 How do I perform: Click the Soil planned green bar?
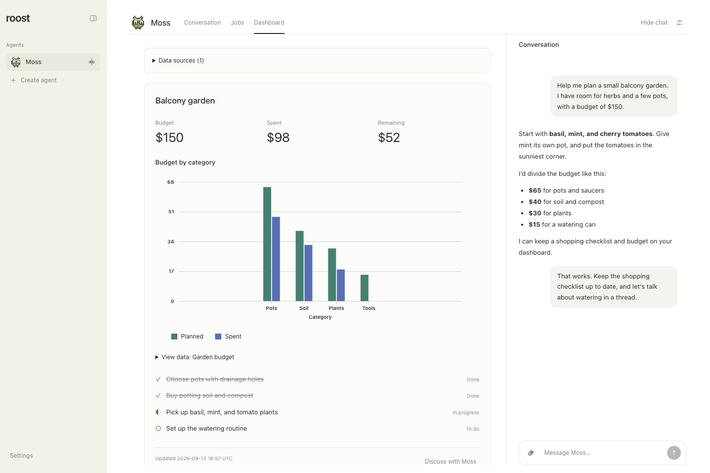tap(300, 266)
